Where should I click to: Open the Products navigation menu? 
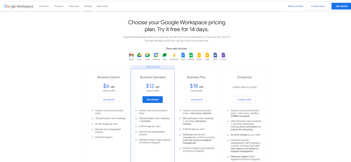(x=59, y=6)
